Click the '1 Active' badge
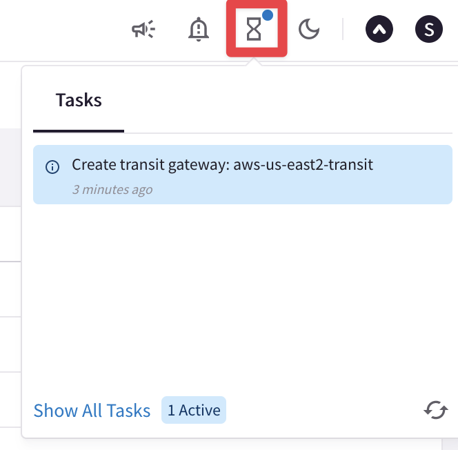This screenshot has width=458, height=450. point(193,411)
